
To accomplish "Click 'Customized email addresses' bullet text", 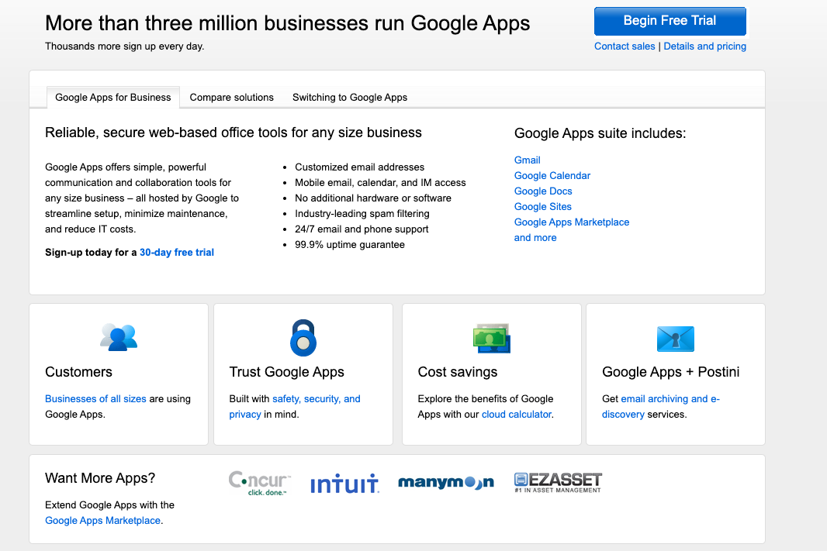I will (359, 167).
